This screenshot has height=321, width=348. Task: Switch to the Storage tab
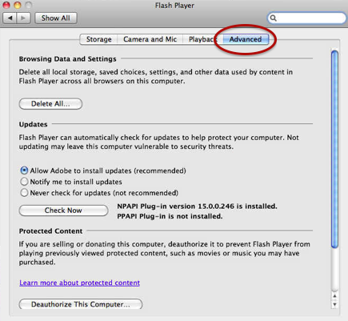point(98,39)
